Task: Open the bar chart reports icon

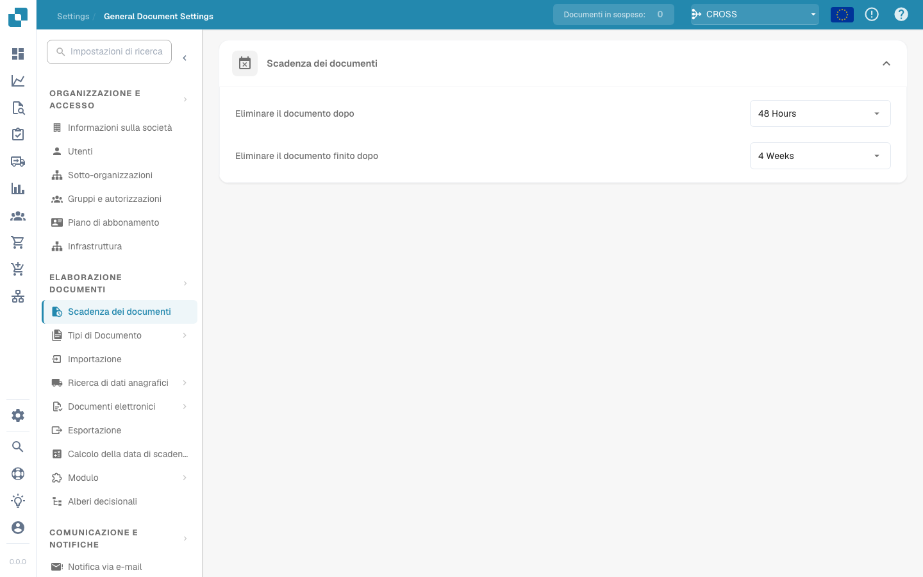Action: (18, 188)
